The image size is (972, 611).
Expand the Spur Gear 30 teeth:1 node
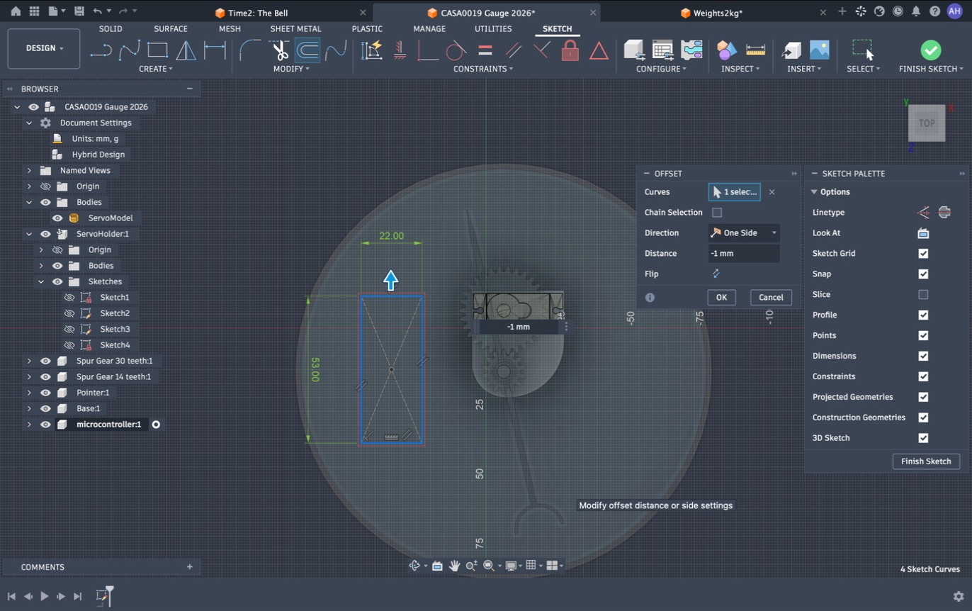(29, 361)
